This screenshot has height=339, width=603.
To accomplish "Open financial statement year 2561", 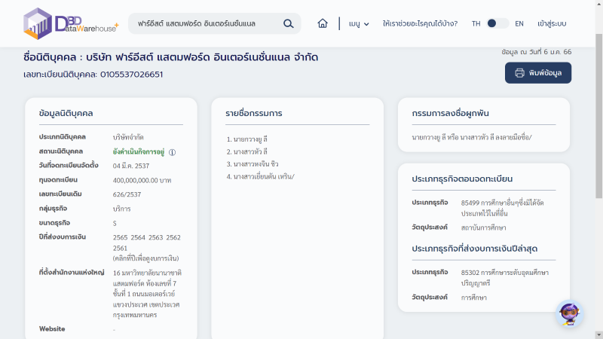I will (x=120, y=248).
